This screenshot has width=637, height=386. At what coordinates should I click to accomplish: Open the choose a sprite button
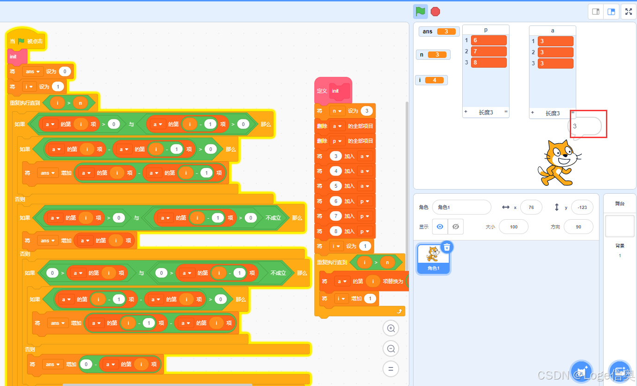point(581,372)
